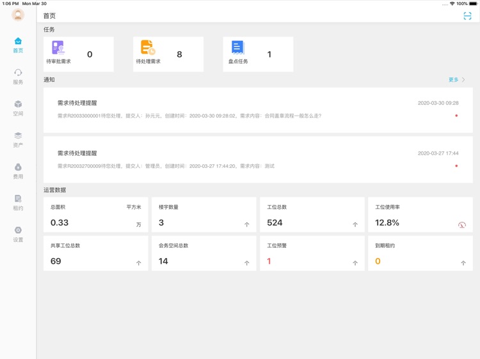480x359 pixels.
Task: Click the arrow in 工位预警 card
Action: (x=355, y=263)
